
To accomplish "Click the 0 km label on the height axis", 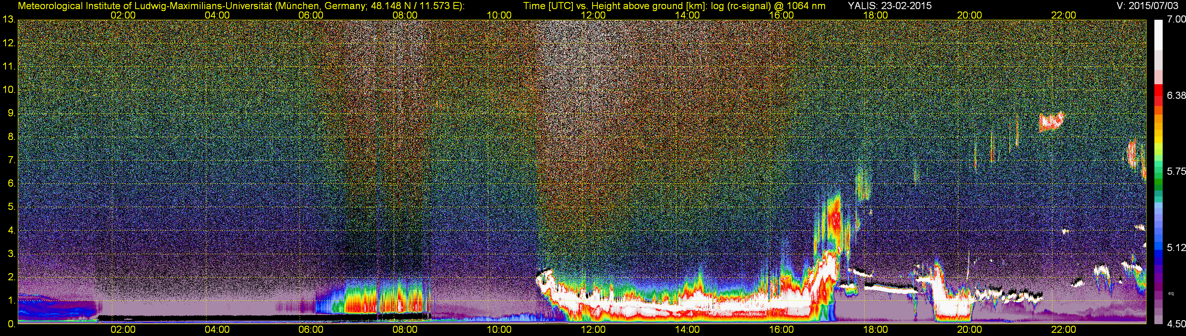I will (11, 325).
